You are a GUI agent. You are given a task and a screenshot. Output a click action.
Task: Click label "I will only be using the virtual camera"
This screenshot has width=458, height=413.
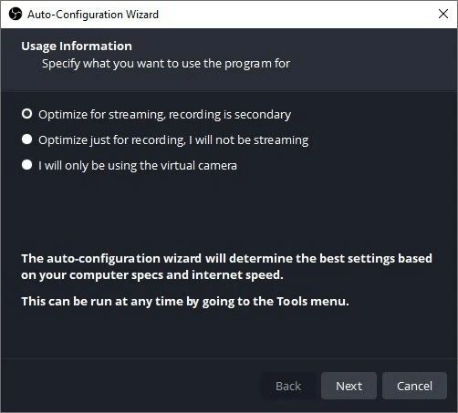[138, 166]
